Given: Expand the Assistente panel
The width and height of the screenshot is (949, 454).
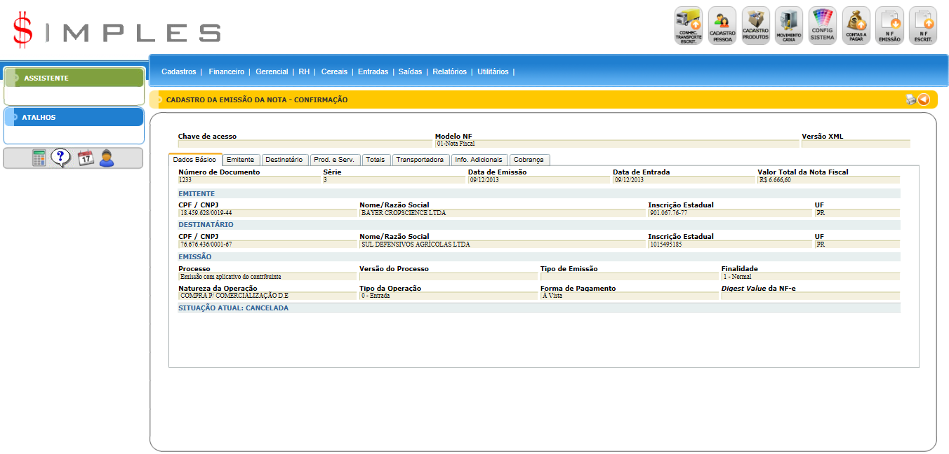Looking at the screenshot, I should tap(74, 78).
